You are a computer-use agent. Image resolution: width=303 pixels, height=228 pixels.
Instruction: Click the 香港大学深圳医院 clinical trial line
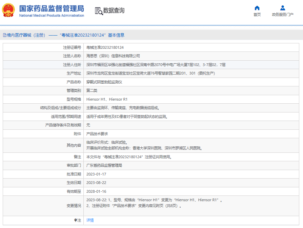pos(144,148)
